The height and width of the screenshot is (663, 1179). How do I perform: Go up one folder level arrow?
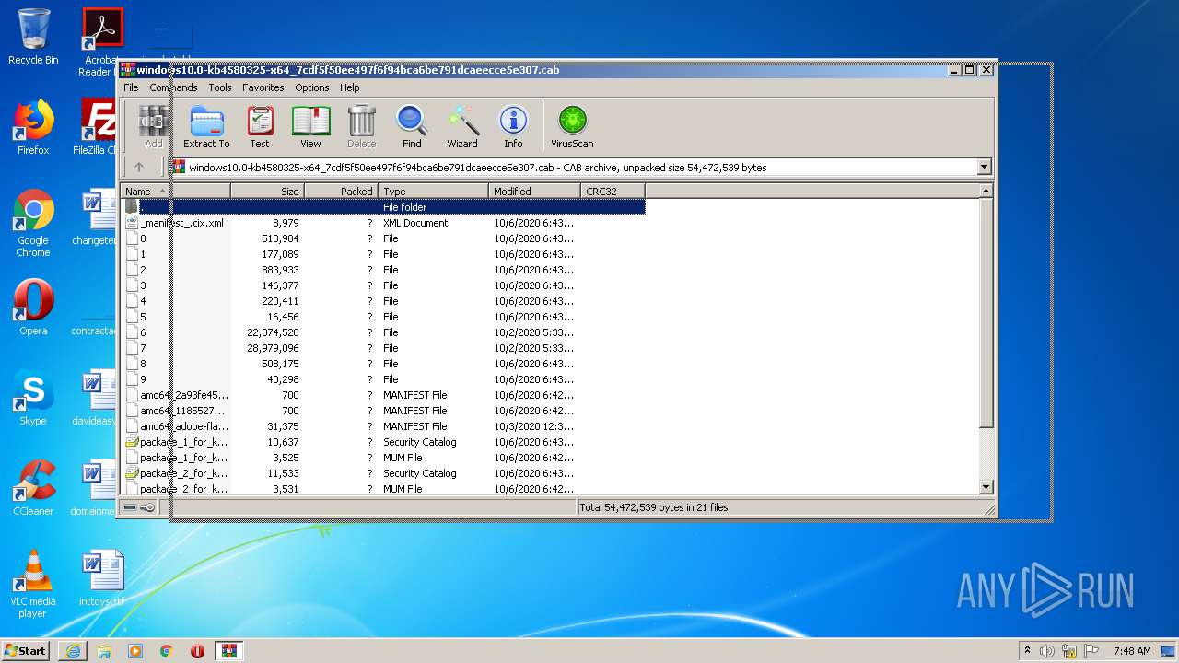click(139, 167)
